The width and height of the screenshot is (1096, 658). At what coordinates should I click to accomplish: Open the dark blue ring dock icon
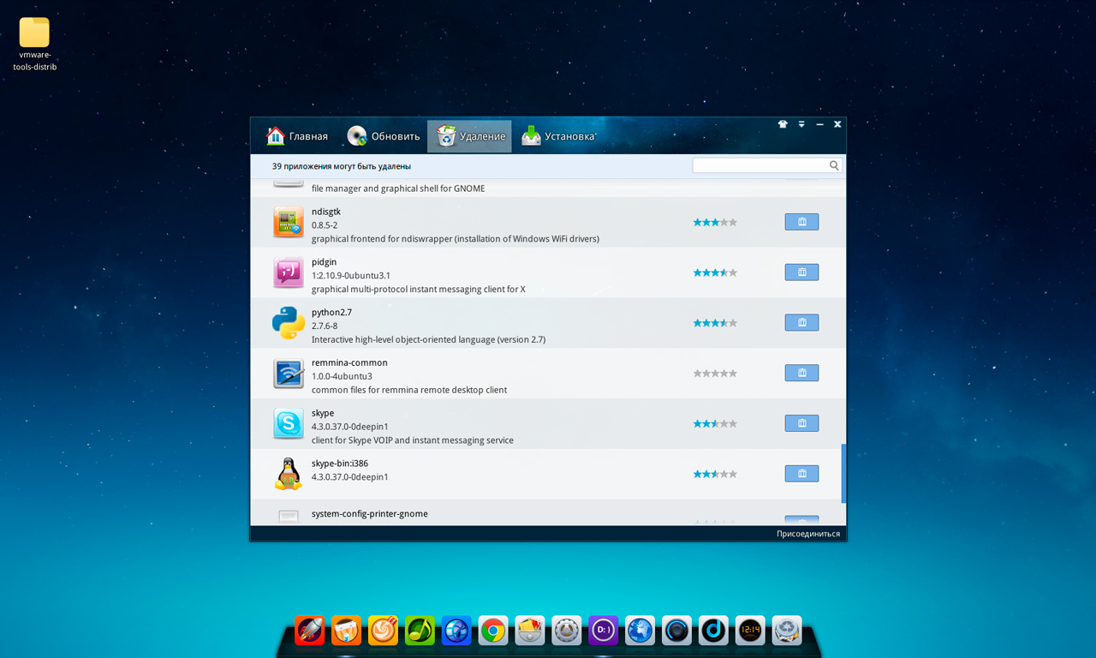[677, 631]
